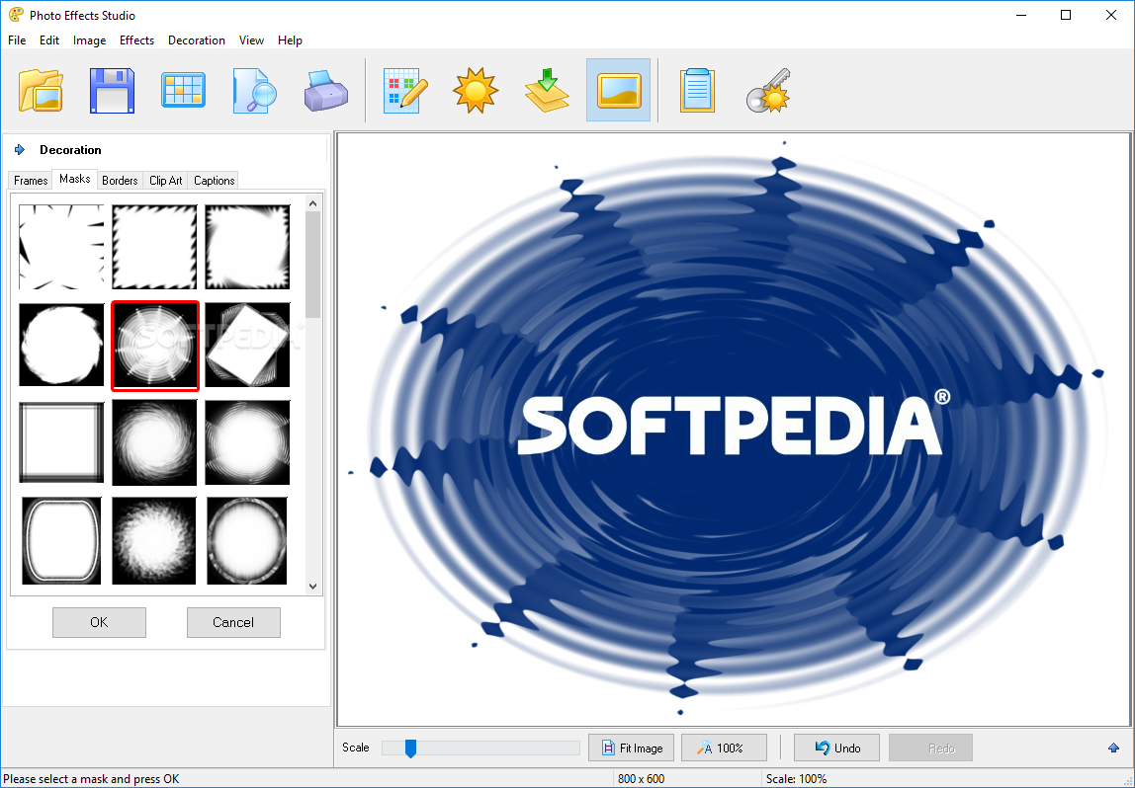Click the Photo Effects Studio title icon

coord(15,15)
